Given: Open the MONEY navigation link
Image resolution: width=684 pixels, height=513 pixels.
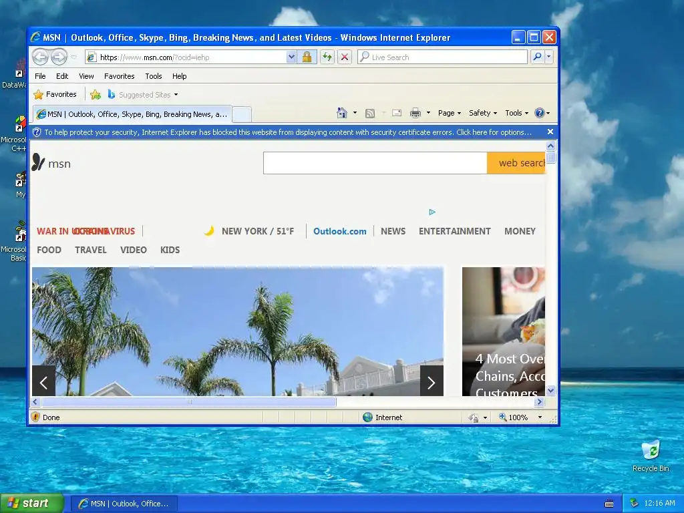Looking at the screenshot, I should 520,231.
